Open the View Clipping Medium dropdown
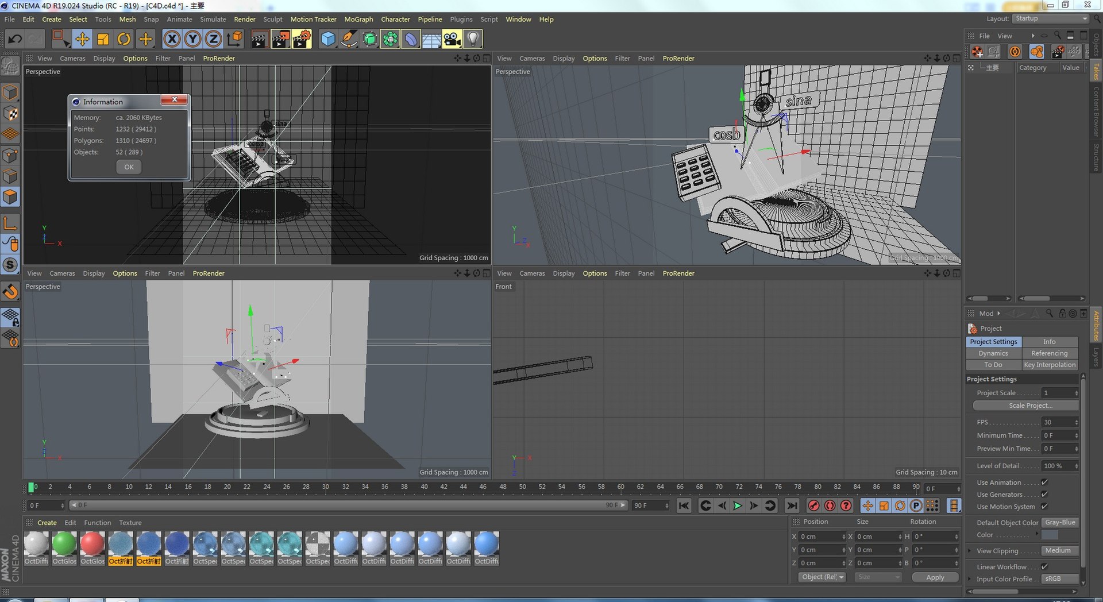The width and height of the screenshot is (1103, 602). click(x=1060, y=551)
